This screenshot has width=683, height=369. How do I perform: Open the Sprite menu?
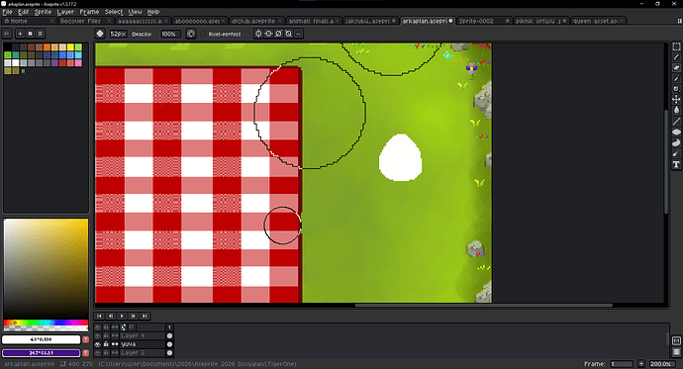click(43, 12)
